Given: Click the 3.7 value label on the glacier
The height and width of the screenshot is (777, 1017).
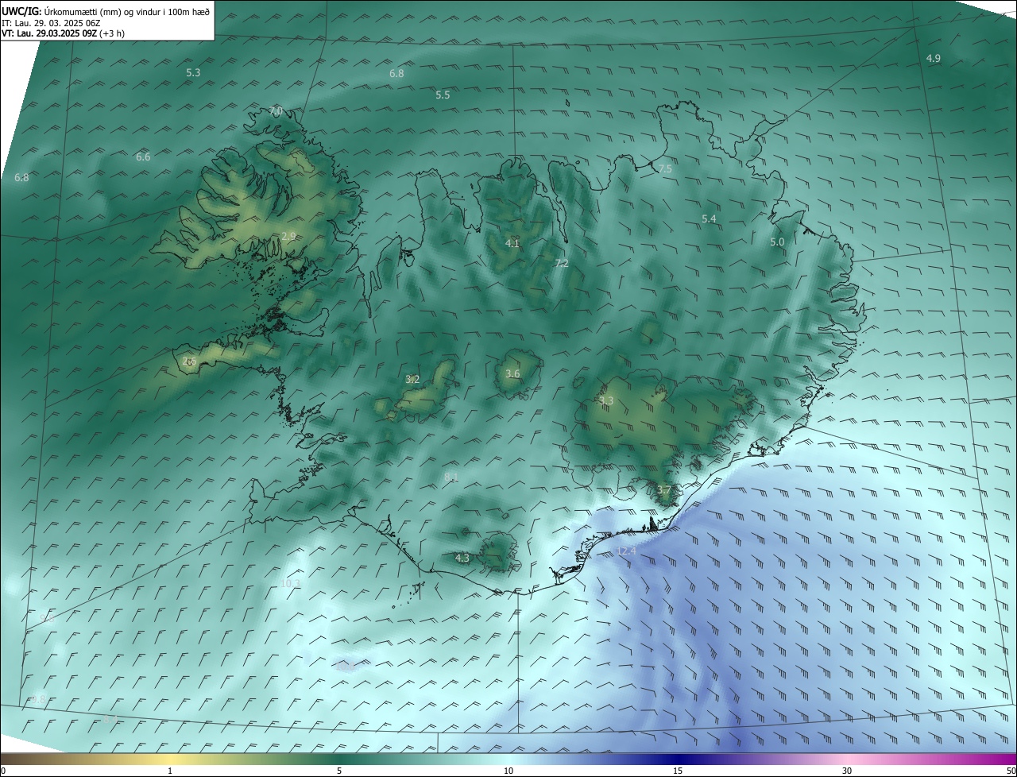Looking at the screenshot, I should [x=664, y=490].
